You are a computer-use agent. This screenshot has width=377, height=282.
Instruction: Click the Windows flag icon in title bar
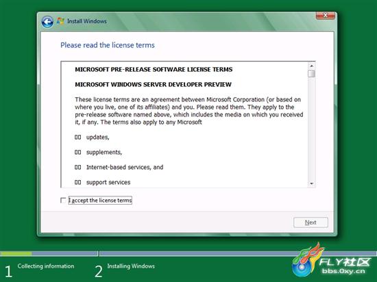coord(60,21)
